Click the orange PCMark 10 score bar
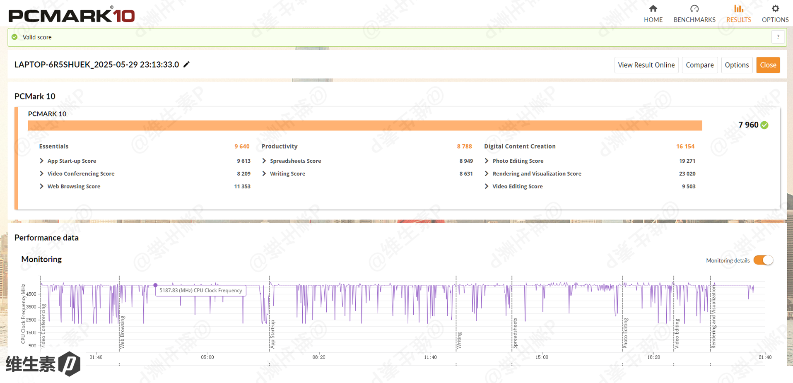The height and width of the screenshot is (383, 793). coord(364,125)
